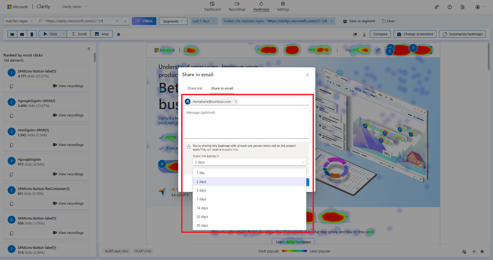Add another URL filter with plus icon
This screenshot has width=493, height=260.
coord(125,21)
